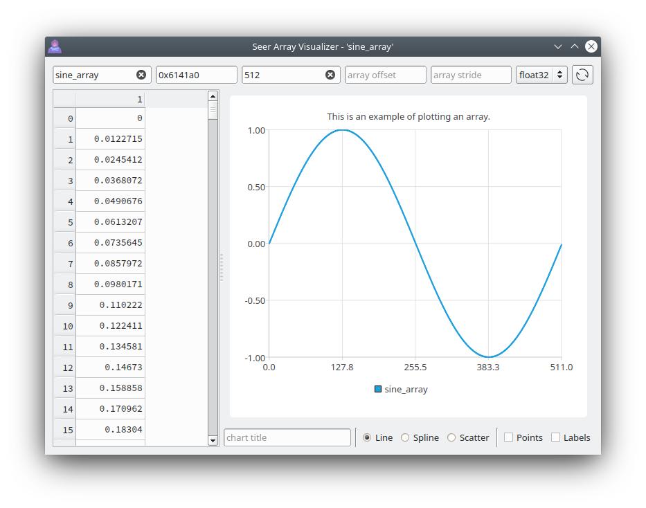Click the cell with value 0.110222
Image resolution: width=646 pixels, height=508 pixels.
[x=110, y=305]
